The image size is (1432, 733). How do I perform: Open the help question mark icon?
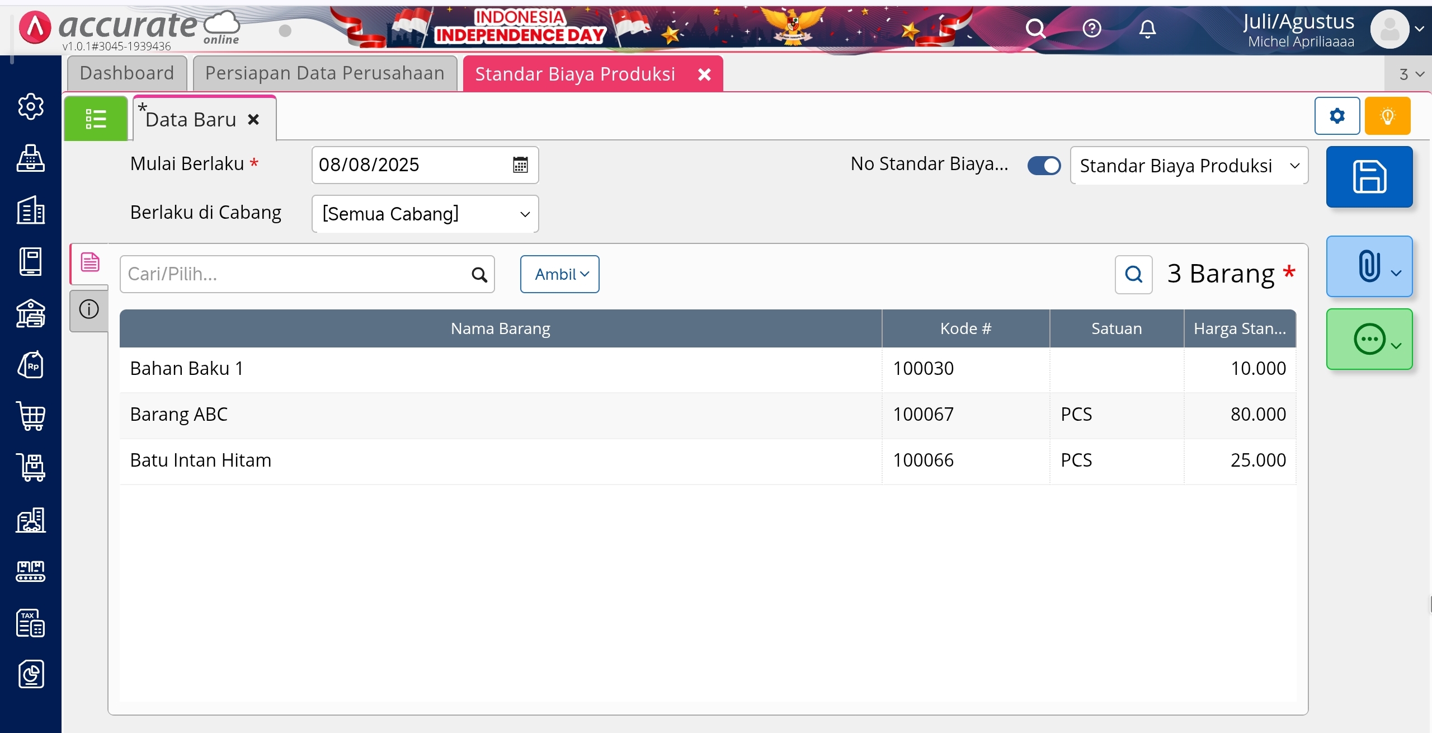point(1091,28)
